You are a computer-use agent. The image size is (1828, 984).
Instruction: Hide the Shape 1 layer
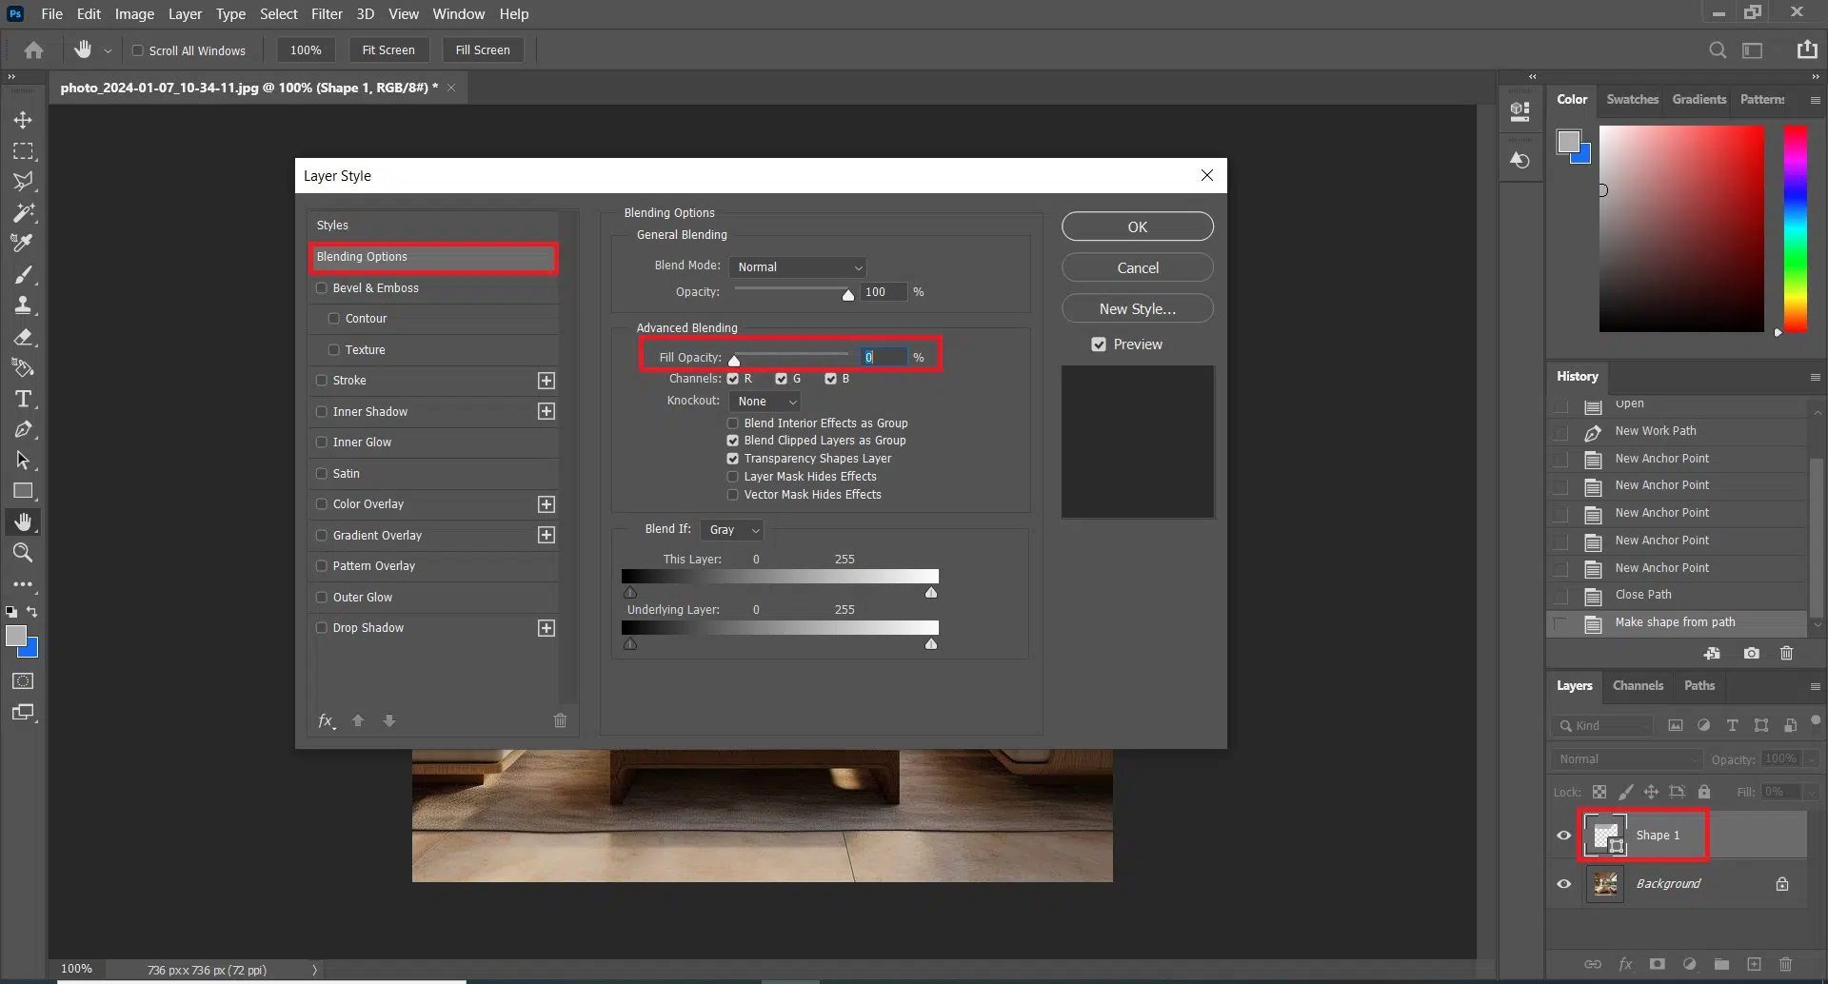click(1563, 836)
